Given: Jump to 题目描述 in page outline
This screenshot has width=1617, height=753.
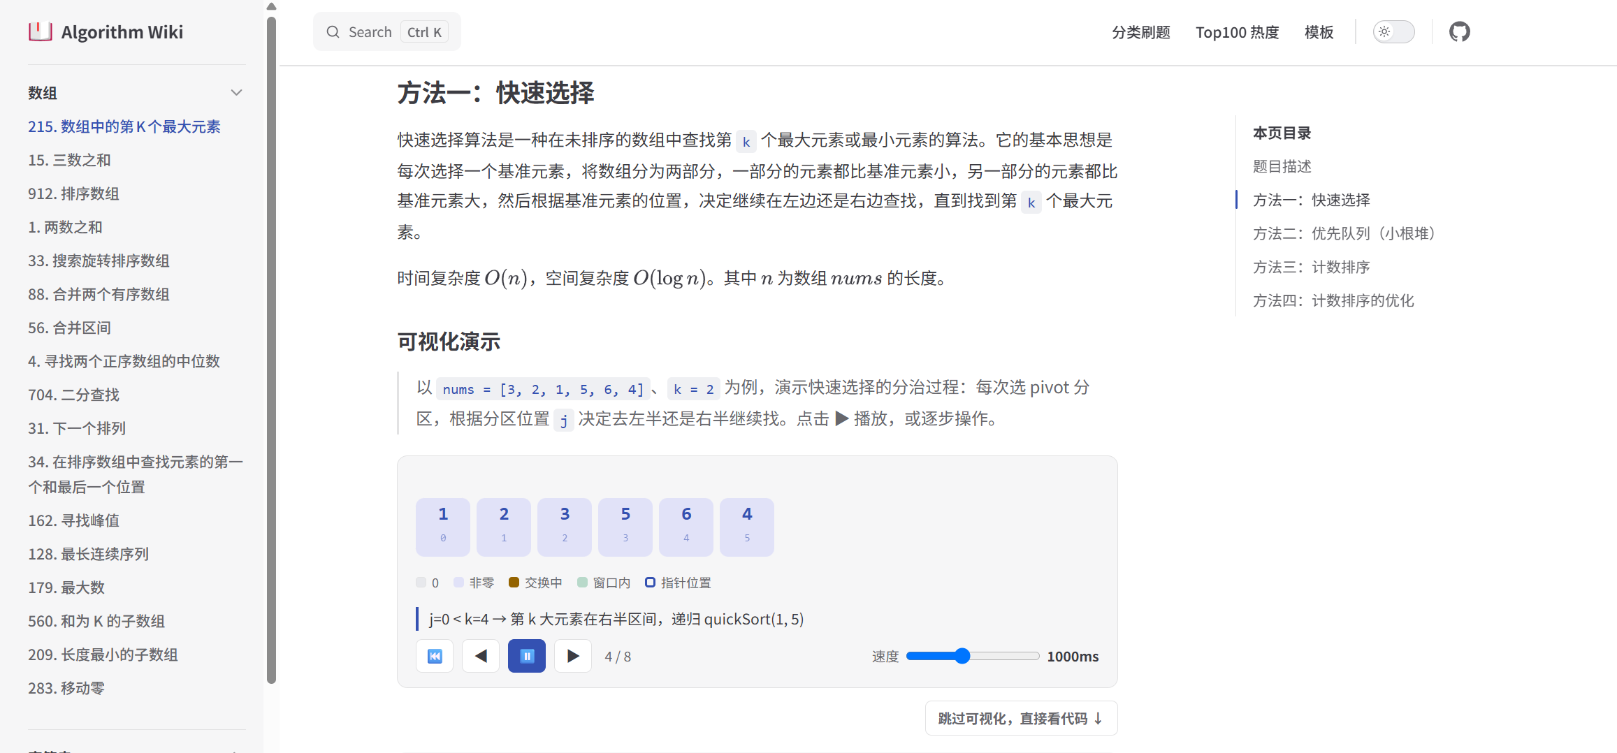Looking at the screenshot, I should pos(1282,166).
